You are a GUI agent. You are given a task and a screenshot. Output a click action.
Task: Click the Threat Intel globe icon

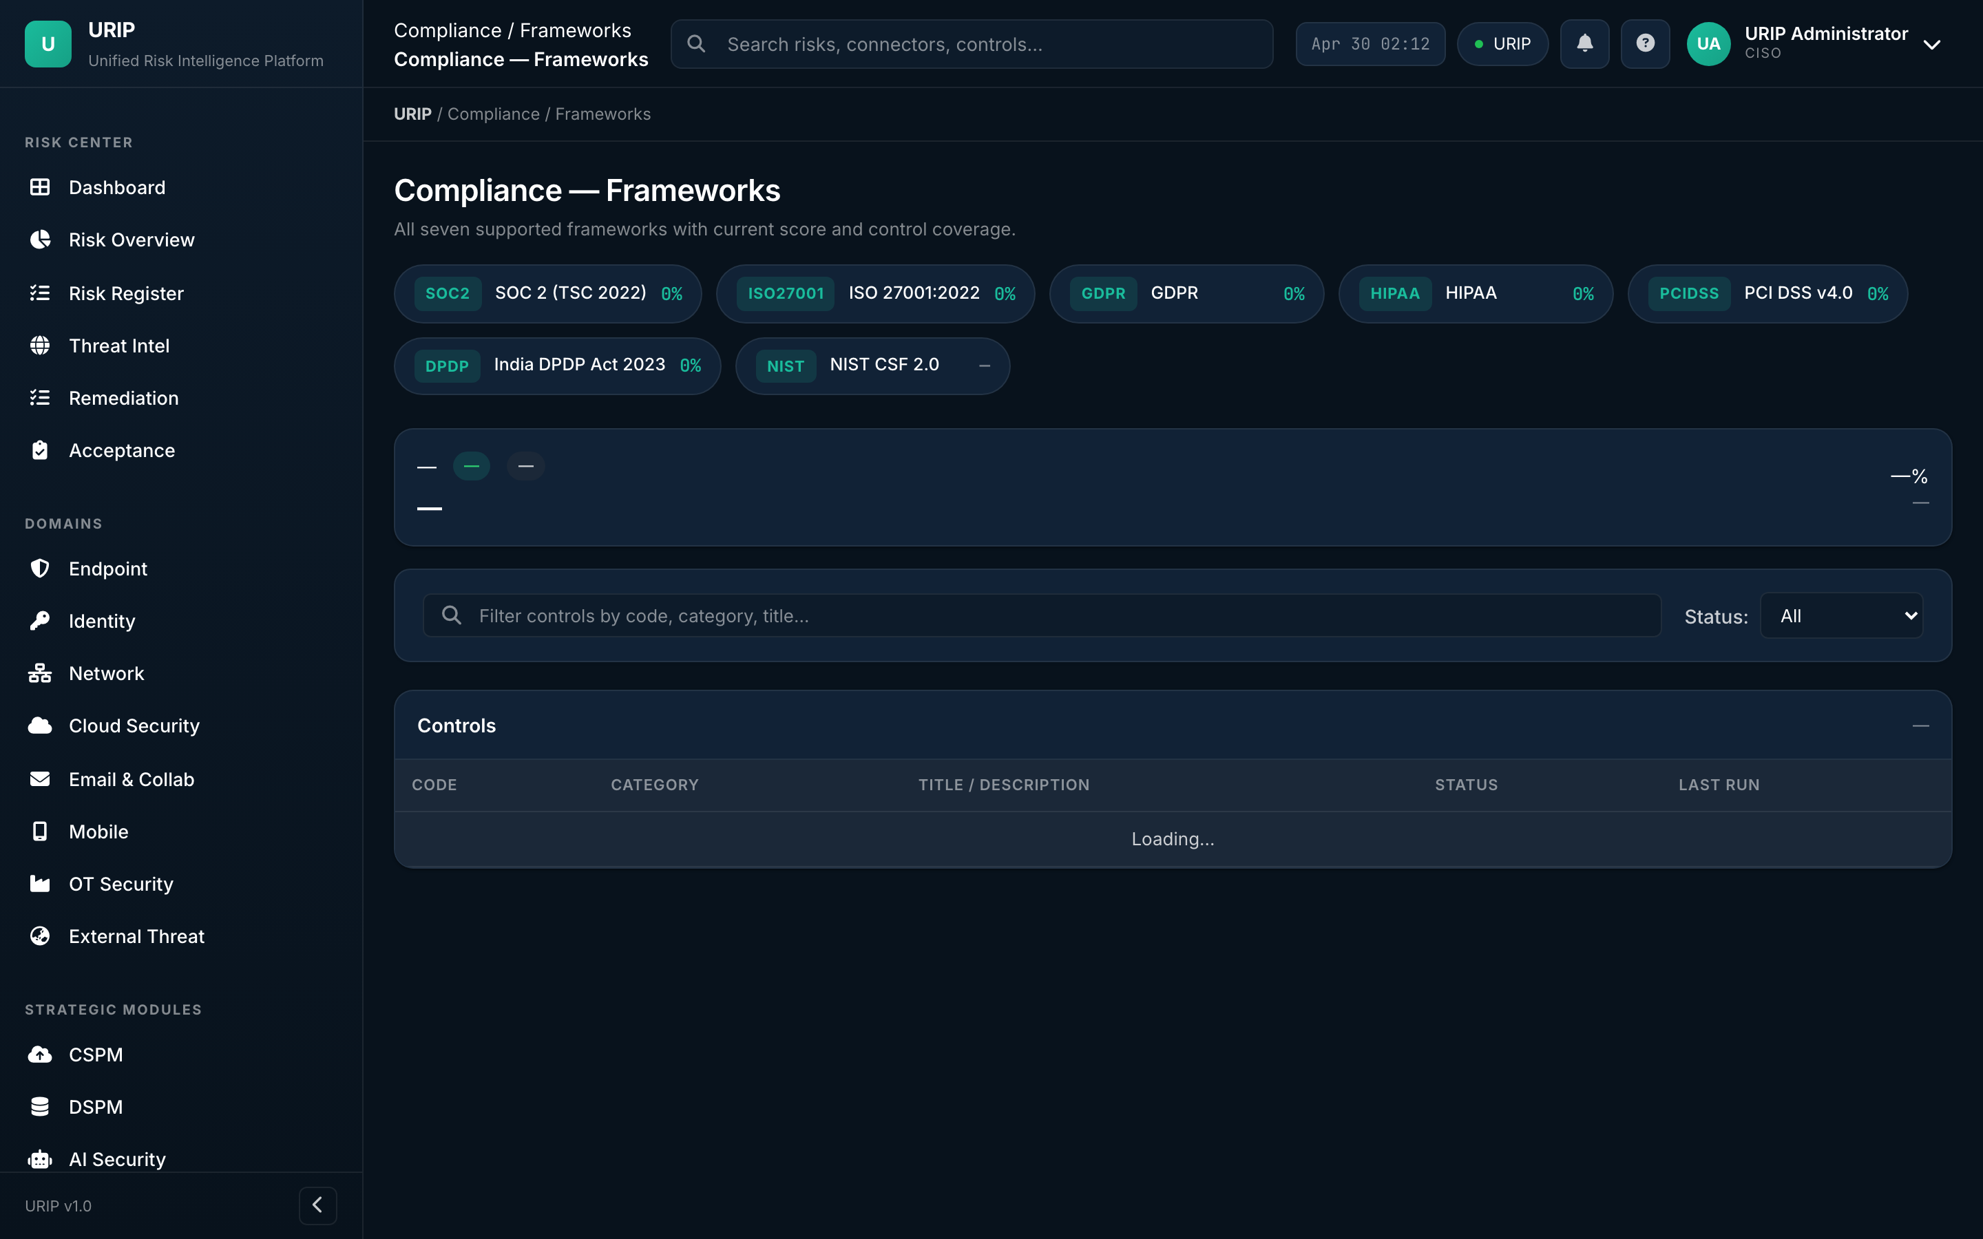pyautogui.click(x=39, y=346)
